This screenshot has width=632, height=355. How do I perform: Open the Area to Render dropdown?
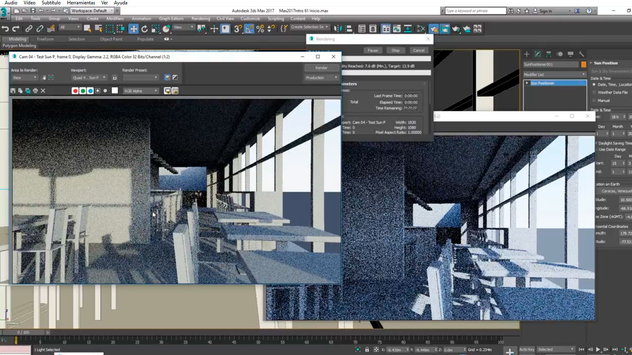(24, 78)
